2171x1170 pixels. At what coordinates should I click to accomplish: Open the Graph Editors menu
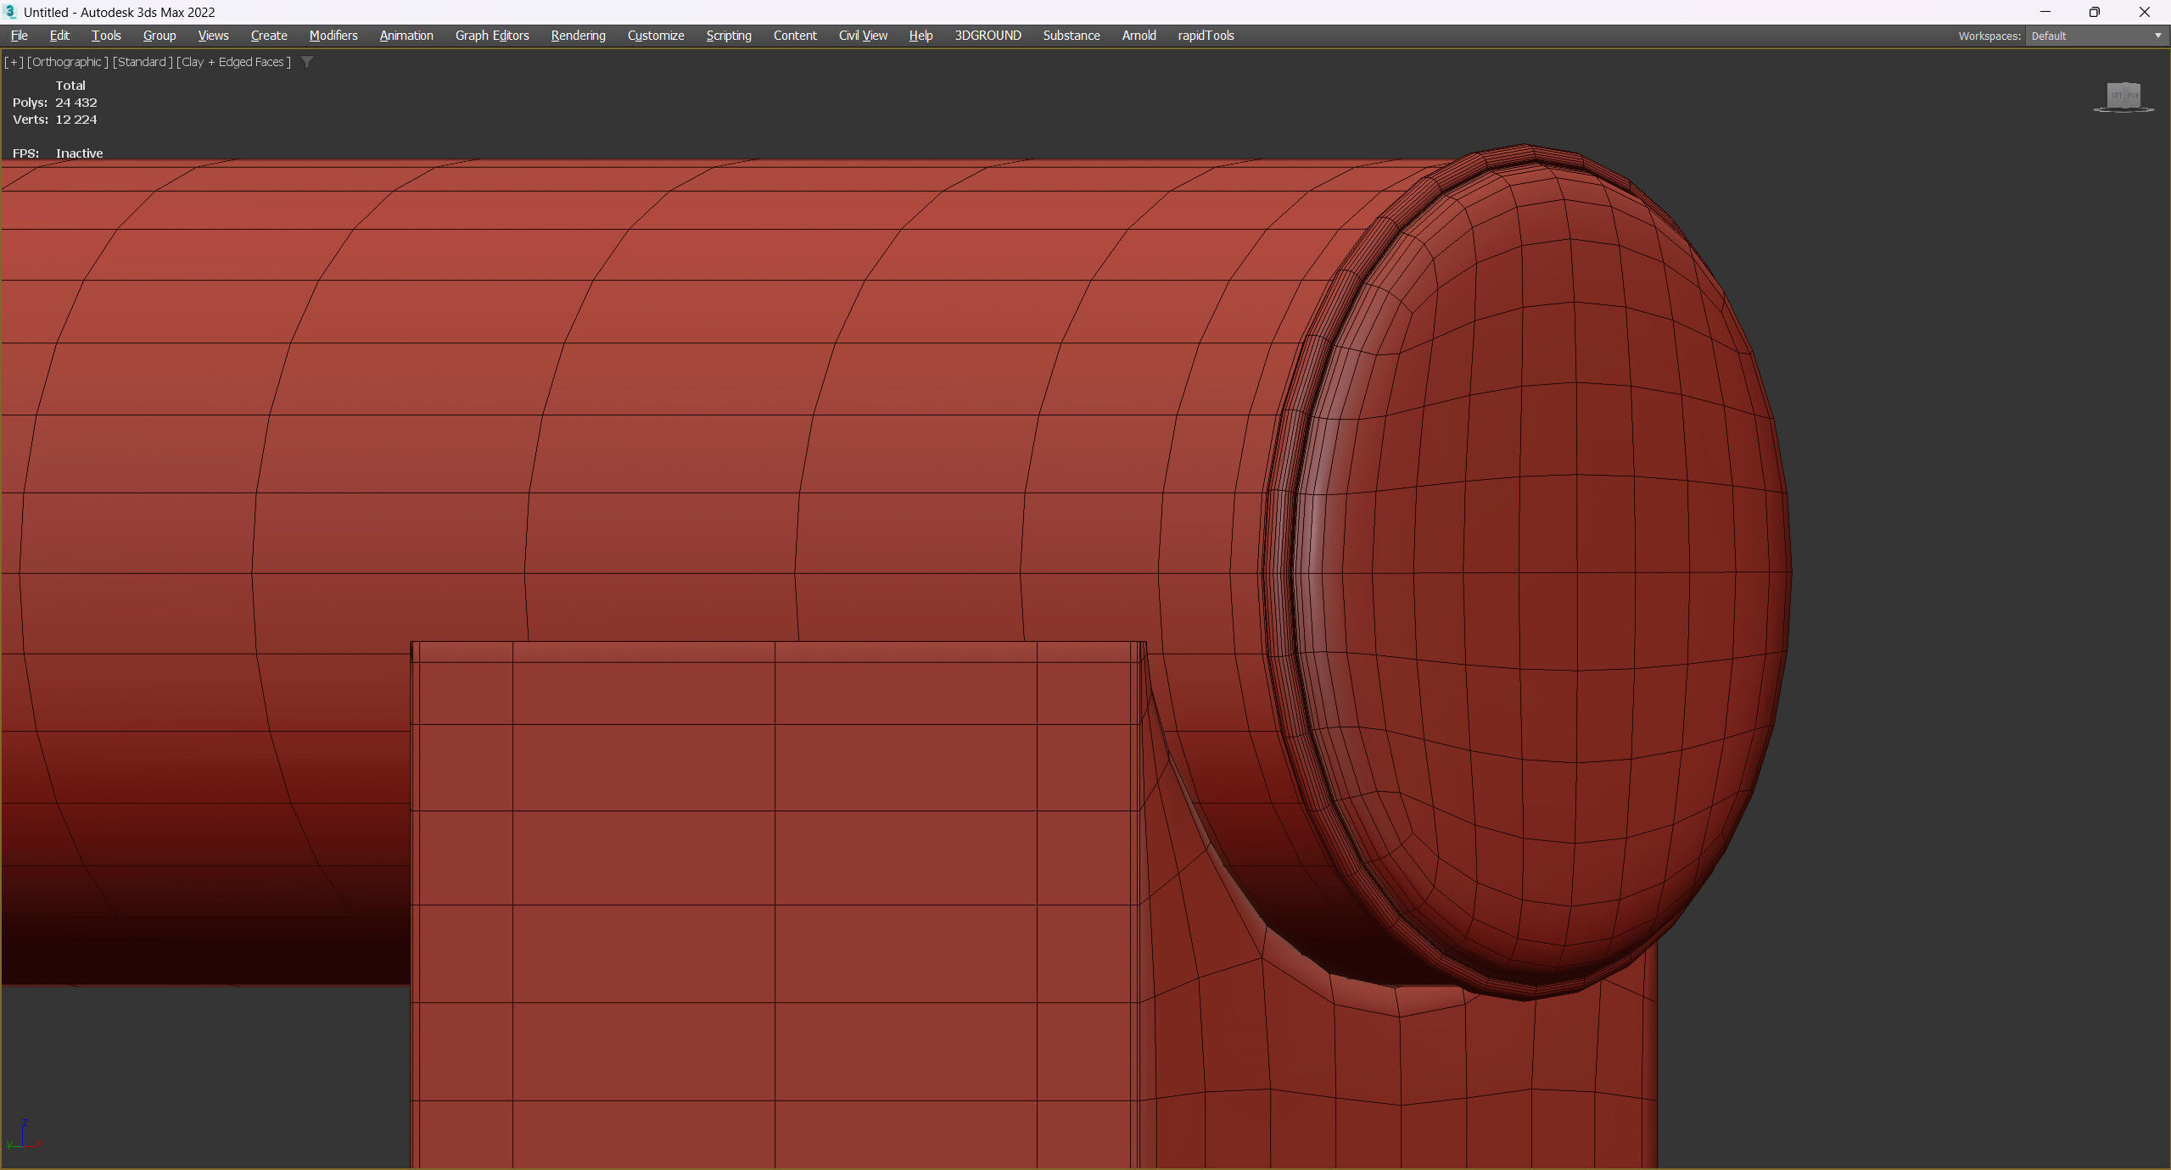[x=492, y=36]
